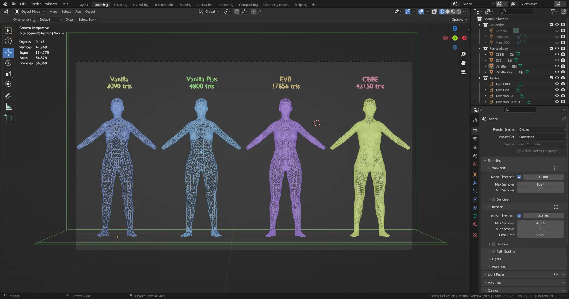Open the File menu
This screenshot has width=569, height=299.
click(x=13, y=4)
